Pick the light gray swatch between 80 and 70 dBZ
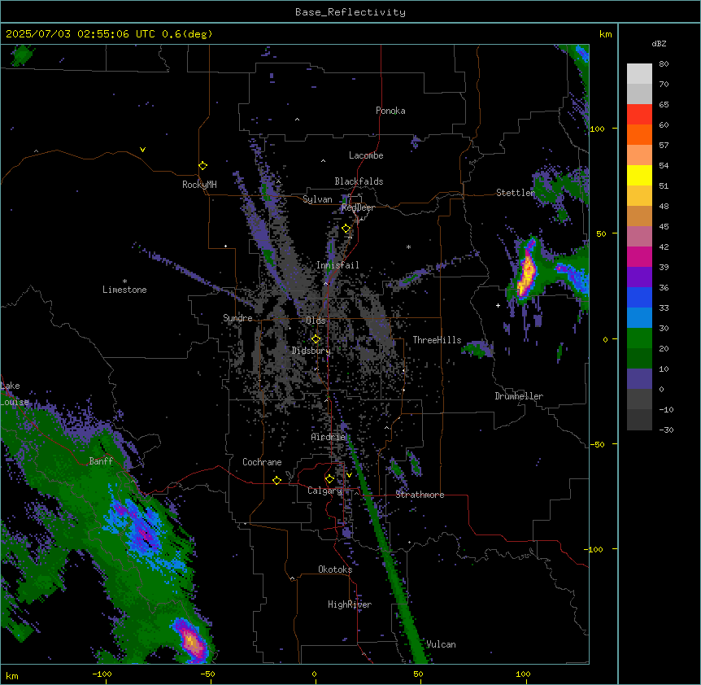 (x=639, y=73)
